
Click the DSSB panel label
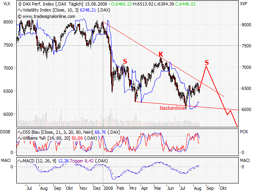click(x=5, y=132)
